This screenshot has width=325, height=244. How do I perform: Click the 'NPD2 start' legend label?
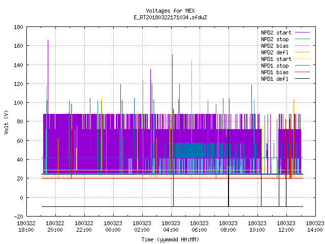276,33
